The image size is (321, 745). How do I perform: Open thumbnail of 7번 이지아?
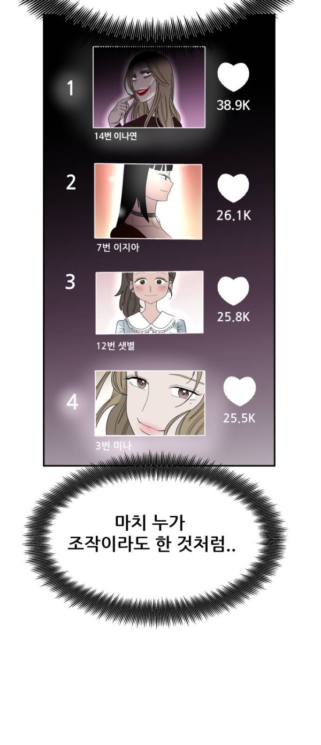[148, 201]
